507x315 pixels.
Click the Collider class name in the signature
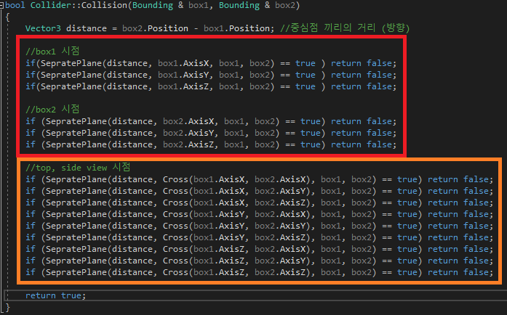pos(52,6)
